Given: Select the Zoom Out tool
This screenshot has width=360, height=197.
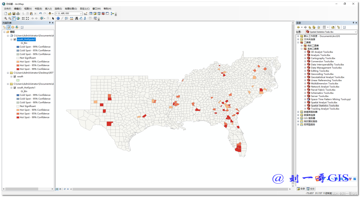Looking at the screenshot, I should click(10, 18).
